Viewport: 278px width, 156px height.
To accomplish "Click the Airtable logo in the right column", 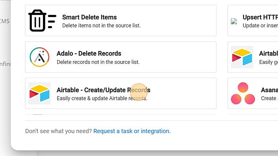I will 242,57.
